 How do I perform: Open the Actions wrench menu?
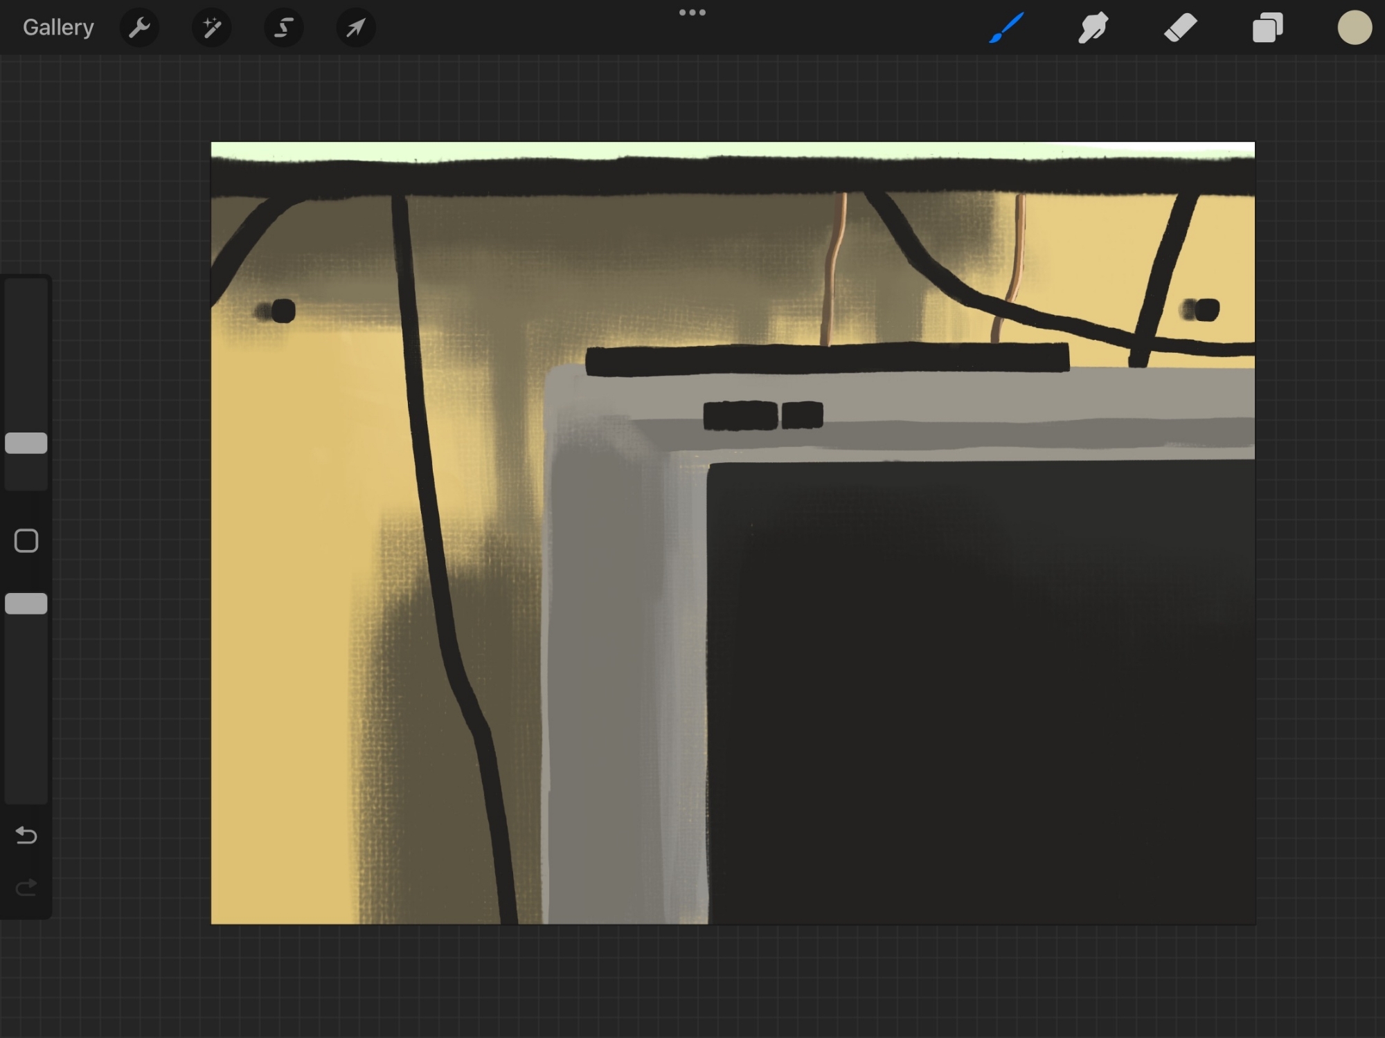pyautogui.click(x=139, y=28)
